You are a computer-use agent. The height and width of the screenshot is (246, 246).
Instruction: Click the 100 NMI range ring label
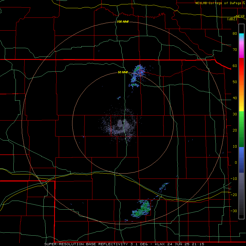pyautogui.click(x=123, y=22)
